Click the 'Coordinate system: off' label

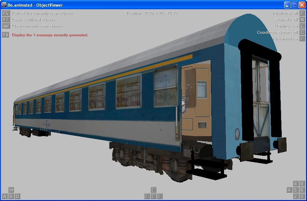[277, 32]
